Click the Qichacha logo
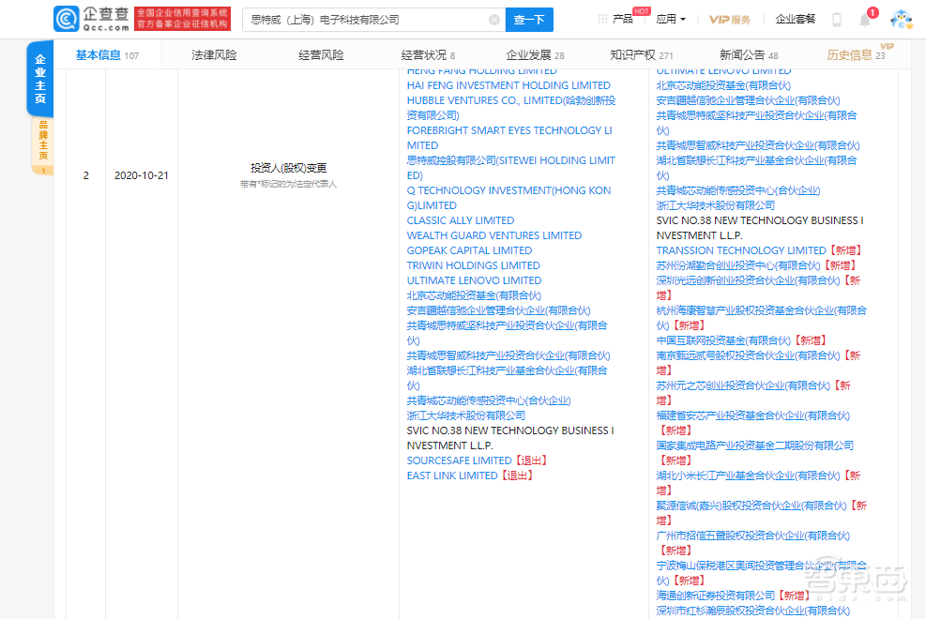Screen dimensions: 926x619 tap(89, 18)
